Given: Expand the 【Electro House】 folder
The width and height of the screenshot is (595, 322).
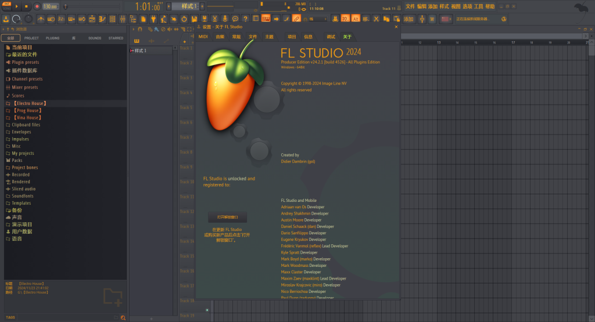Looking at the screenshot, I should coord(30,103).
